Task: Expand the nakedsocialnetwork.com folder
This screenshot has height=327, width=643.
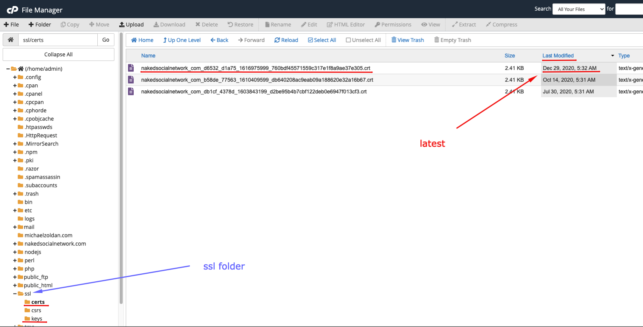Action: point(15,244)
